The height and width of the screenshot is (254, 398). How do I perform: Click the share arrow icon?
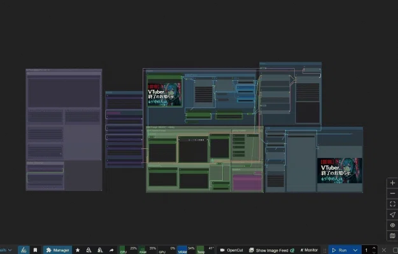pos(111,250)
